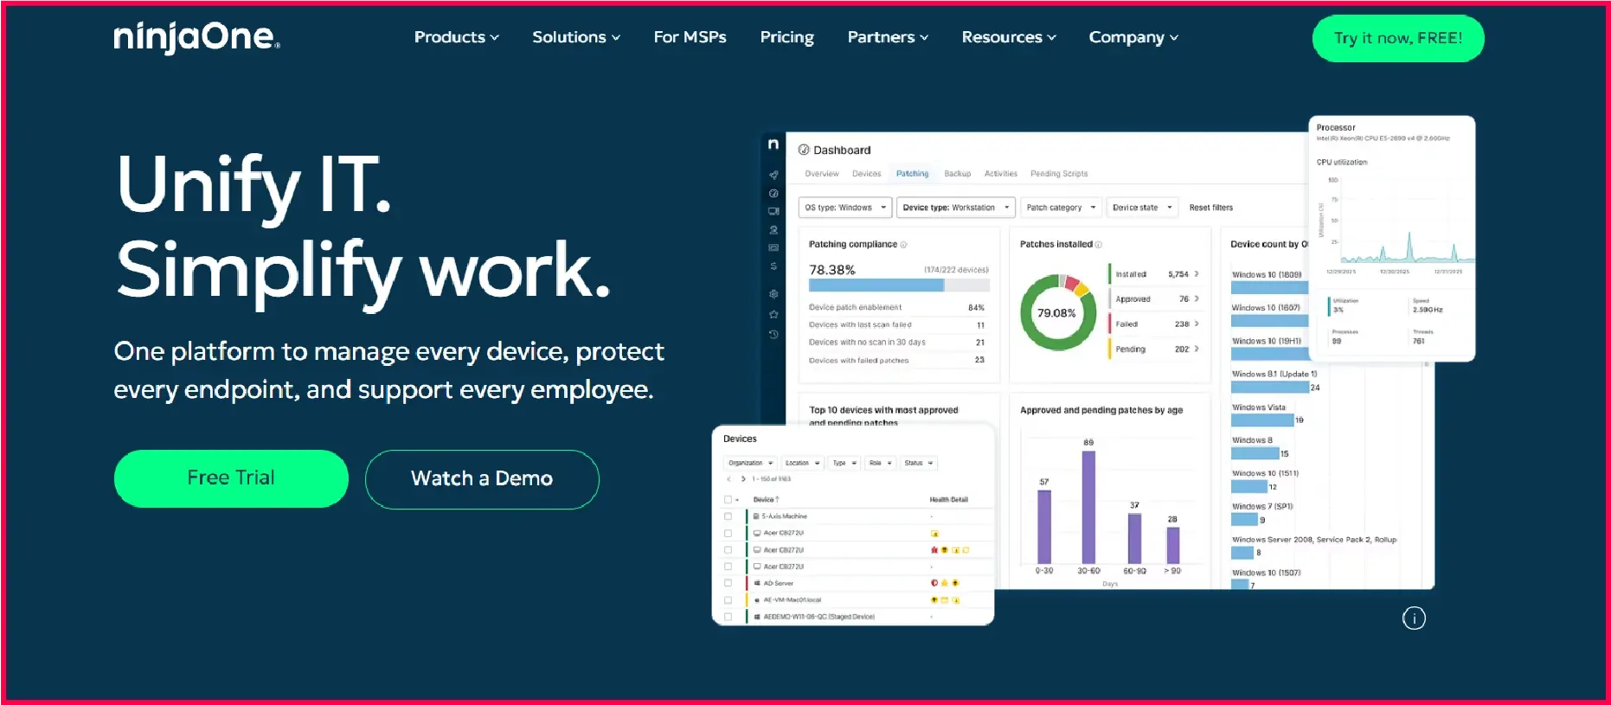Screen dimensions: 1611x705
Task: Check the 5-Axis Machine row checkbox
Action: (728, 516)
